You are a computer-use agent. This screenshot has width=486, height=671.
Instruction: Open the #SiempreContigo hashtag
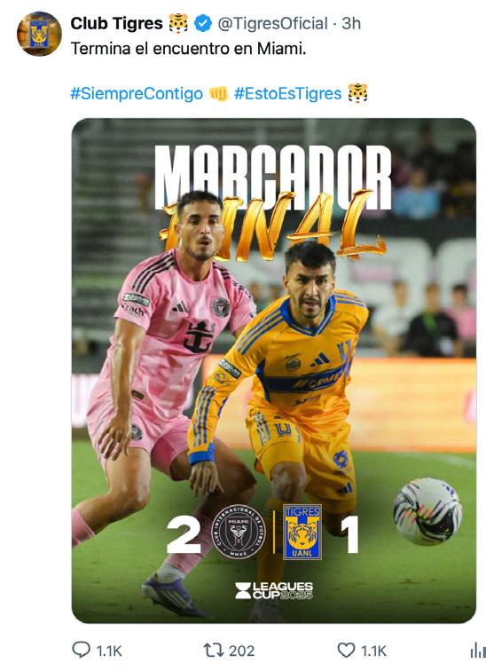pyautogui.click(x=137, y=94)
